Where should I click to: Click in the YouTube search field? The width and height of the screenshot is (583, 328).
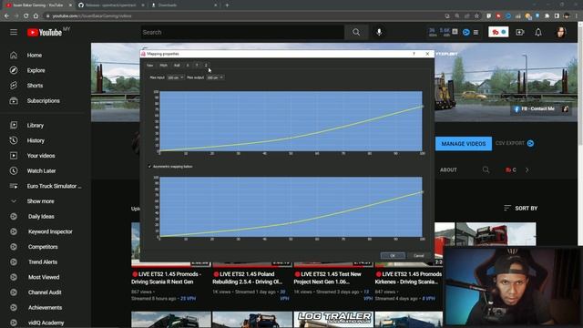tap(241, 33)
